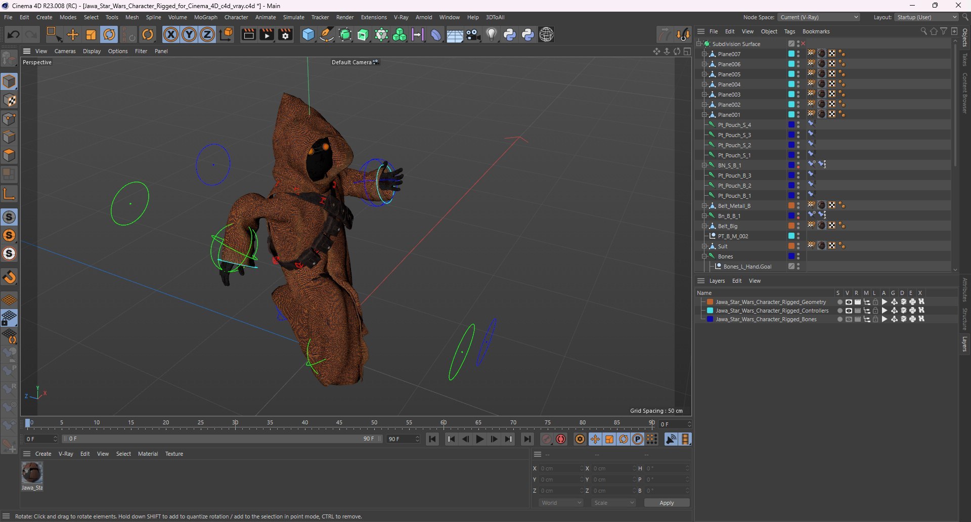Toggle view eye for Controllers layer
The image size is (971, 522).
849,311
